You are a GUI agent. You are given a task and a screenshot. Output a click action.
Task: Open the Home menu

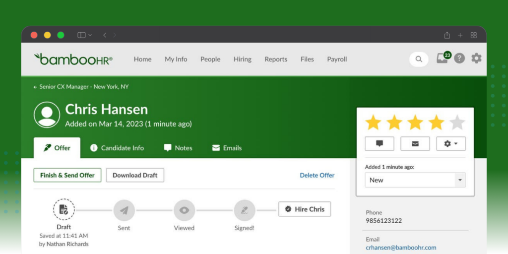point(142,60)
